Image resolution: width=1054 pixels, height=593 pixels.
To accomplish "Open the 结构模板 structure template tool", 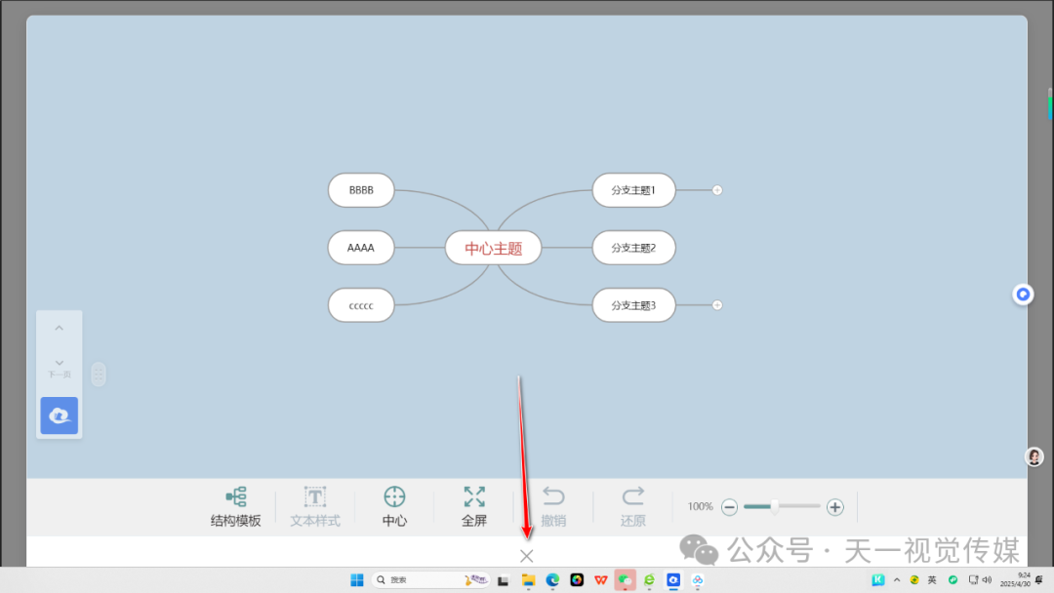I will 235,497.
